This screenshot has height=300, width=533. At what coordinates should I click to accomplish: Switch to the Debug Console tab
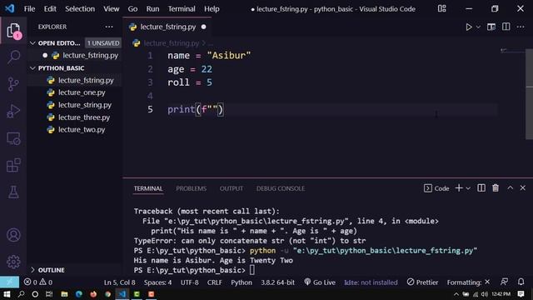click(281, 188)
